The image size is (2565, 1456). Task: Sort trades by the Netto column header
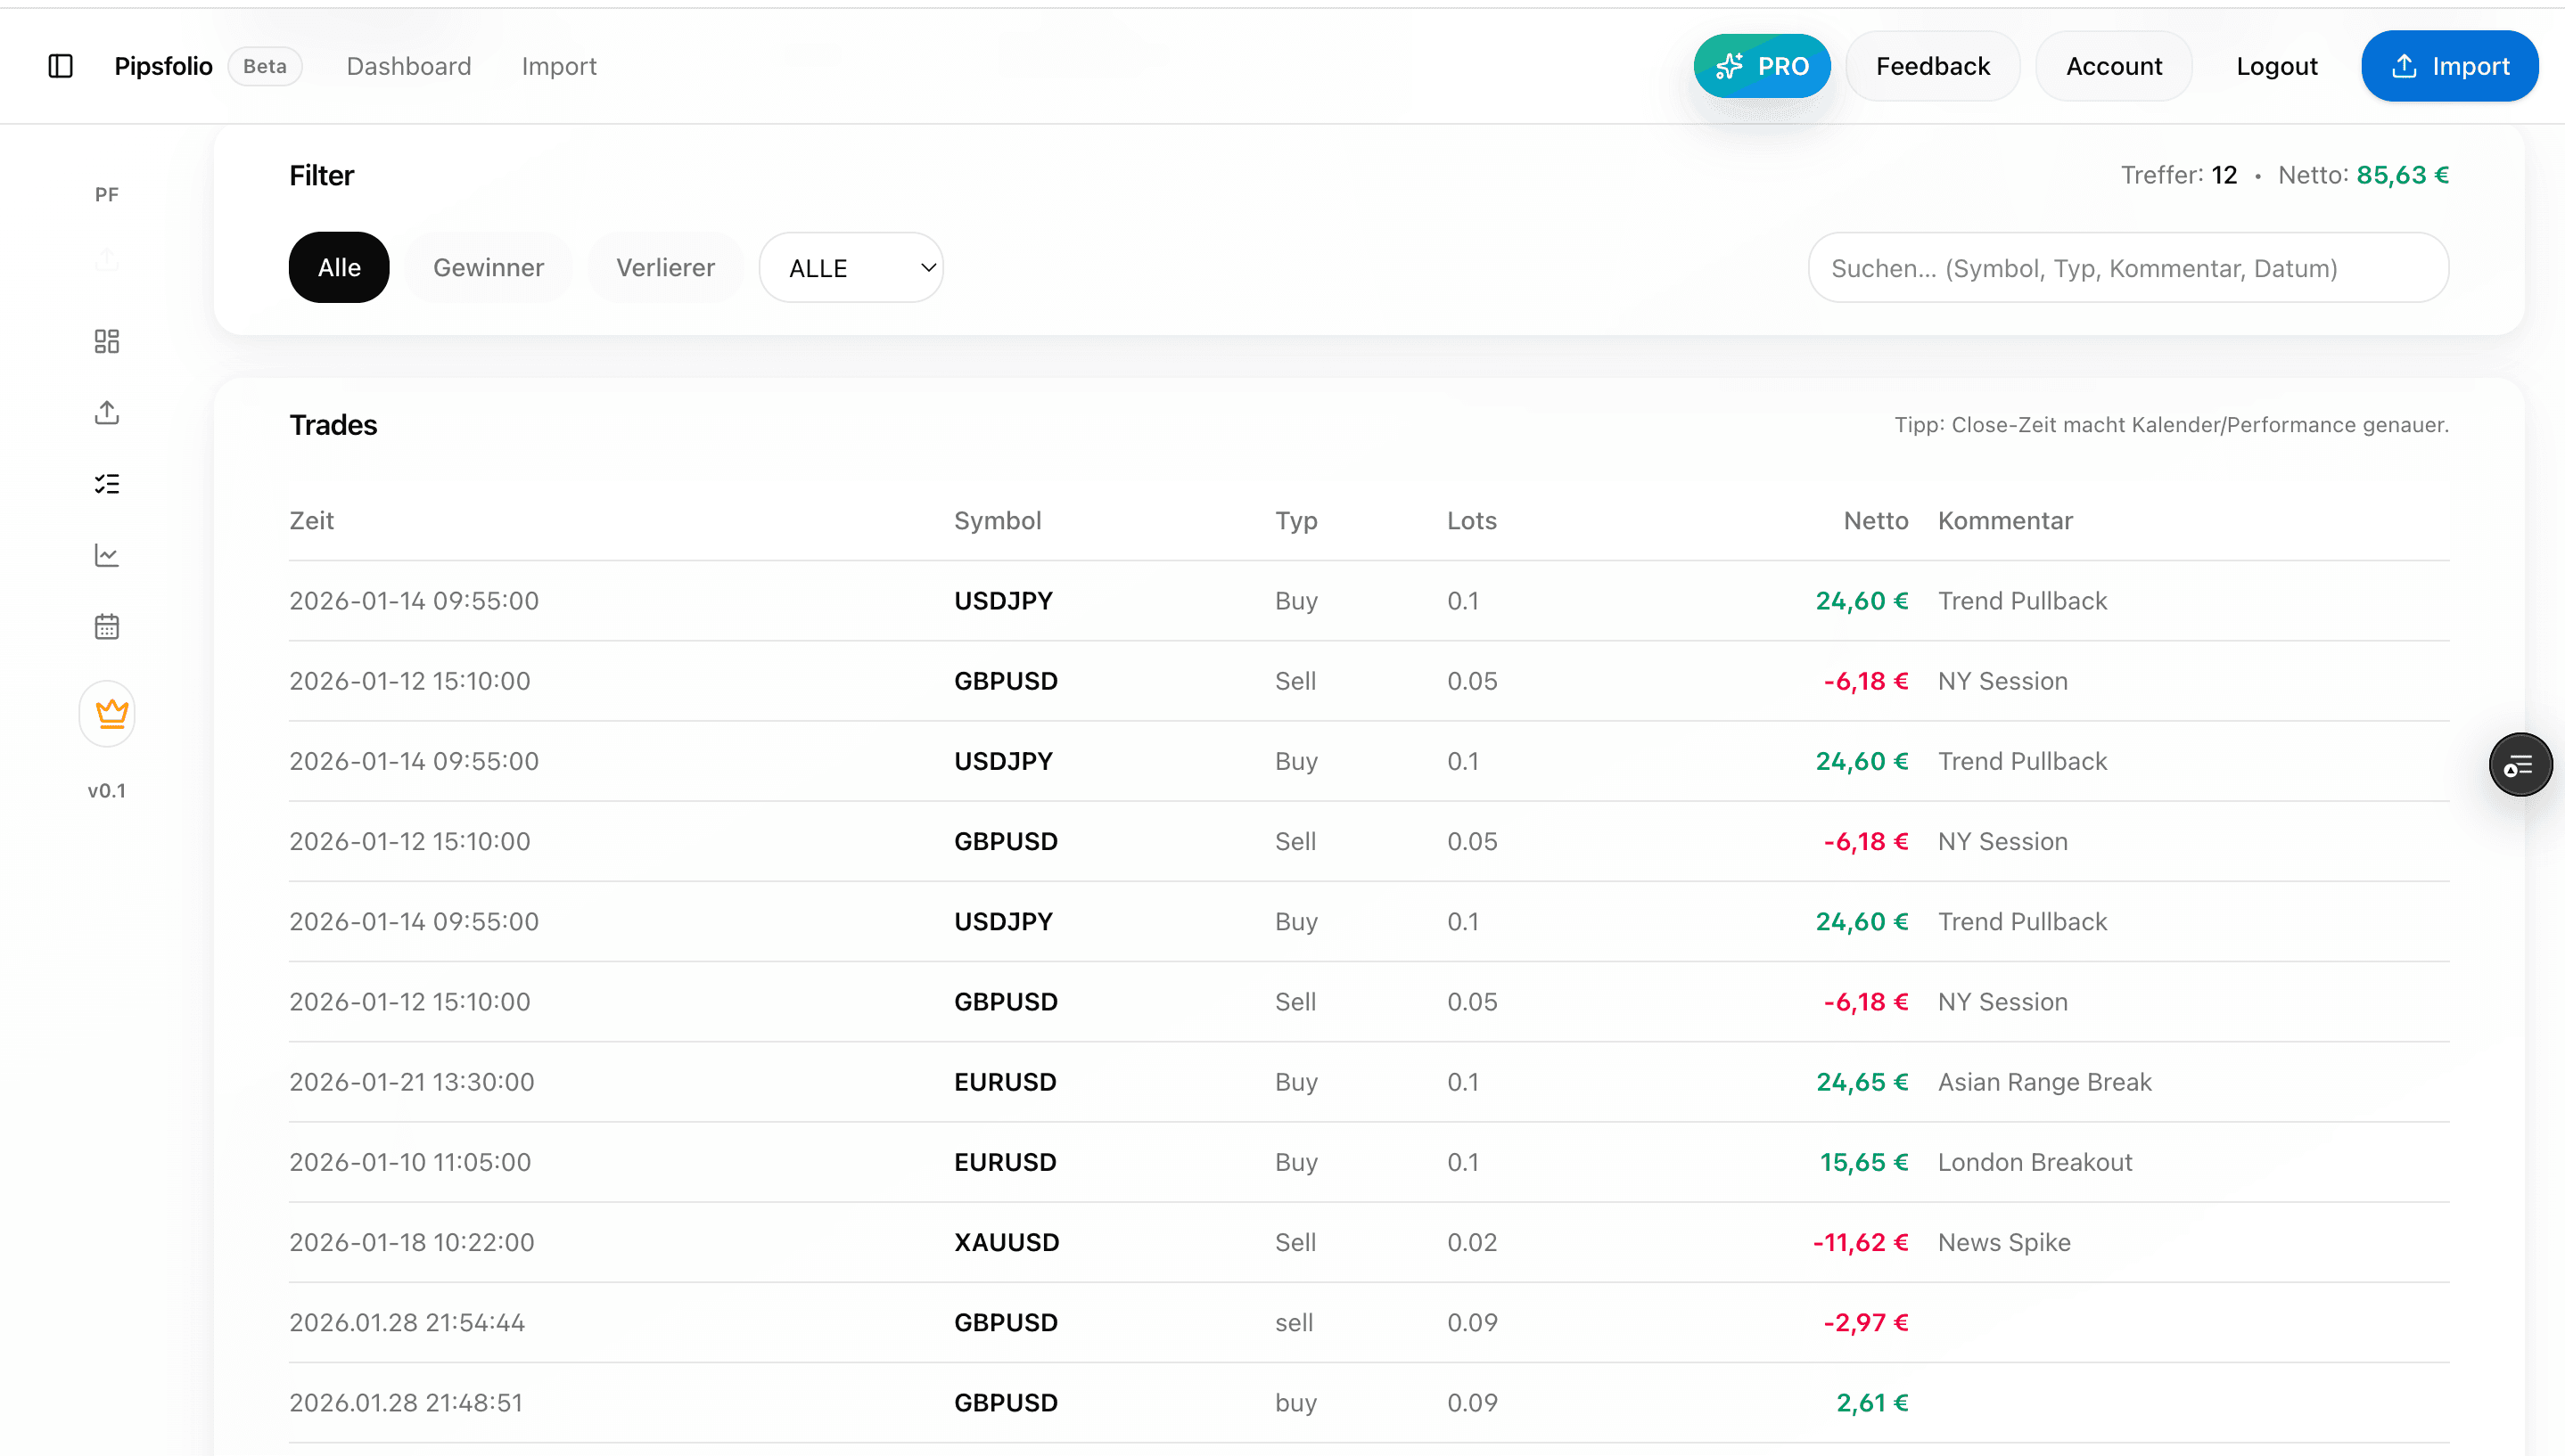click(x=1874, y=520)
